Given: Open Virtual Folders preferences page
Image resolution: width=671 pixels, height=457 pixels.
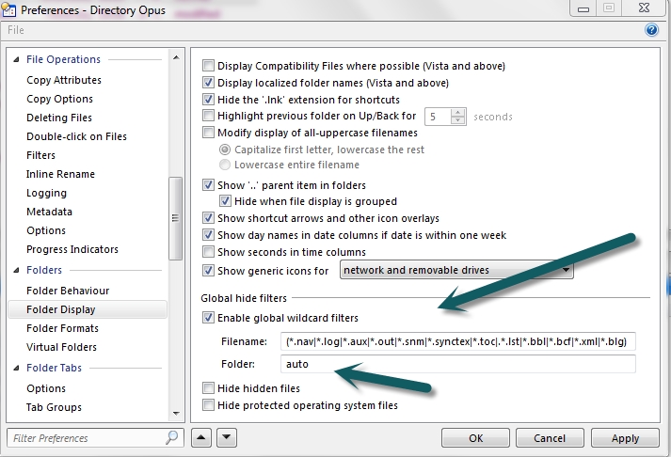Looking at the screenshot, I should [61, 347].
